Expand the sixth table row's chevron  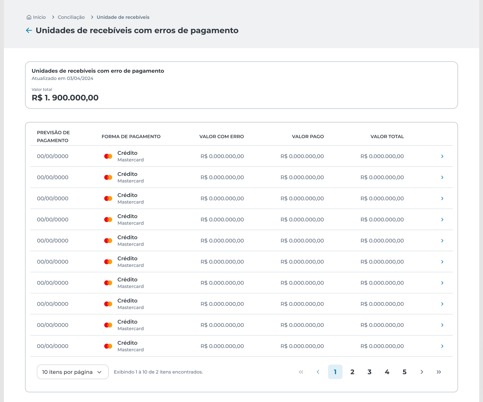point(442,262)
